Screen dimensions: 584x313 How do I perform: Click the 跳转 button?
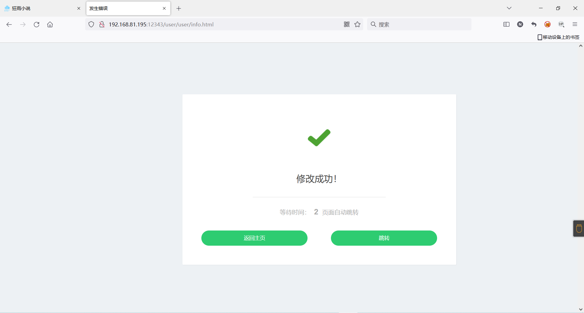pos(384,238)
